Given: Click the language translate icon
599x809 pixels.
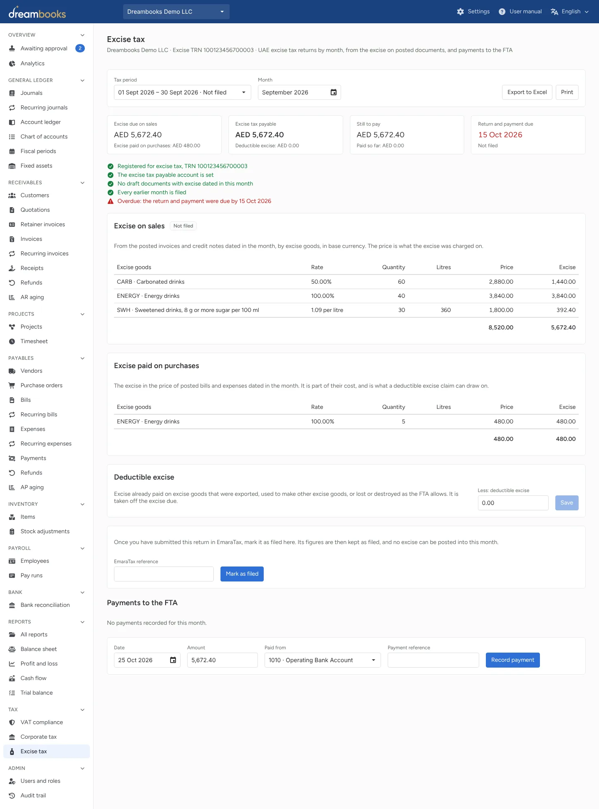Looking at the screenshot, I should coord(554,12).
